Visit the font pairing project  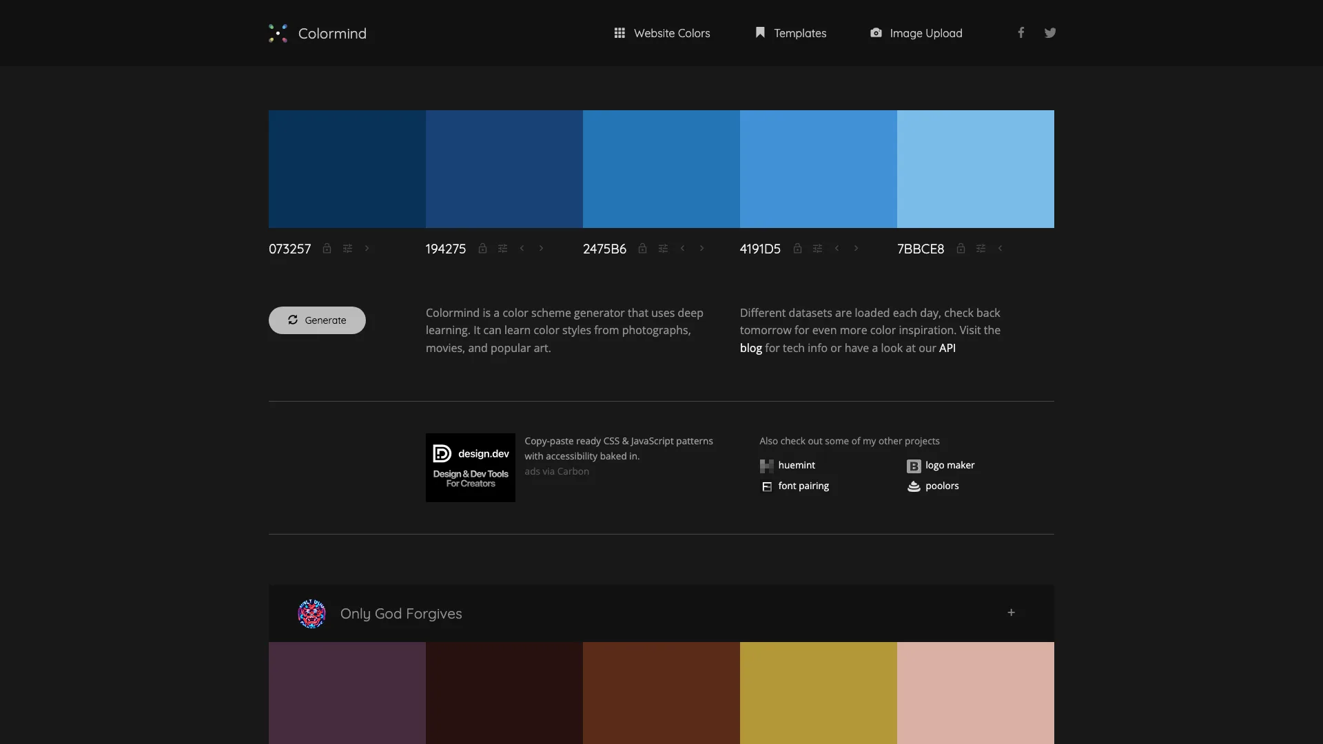tap(794, 486)
